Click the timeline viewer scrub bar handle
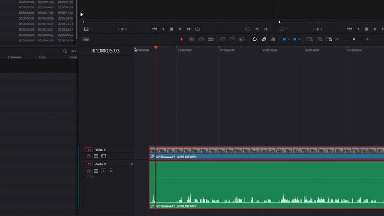 279,22
